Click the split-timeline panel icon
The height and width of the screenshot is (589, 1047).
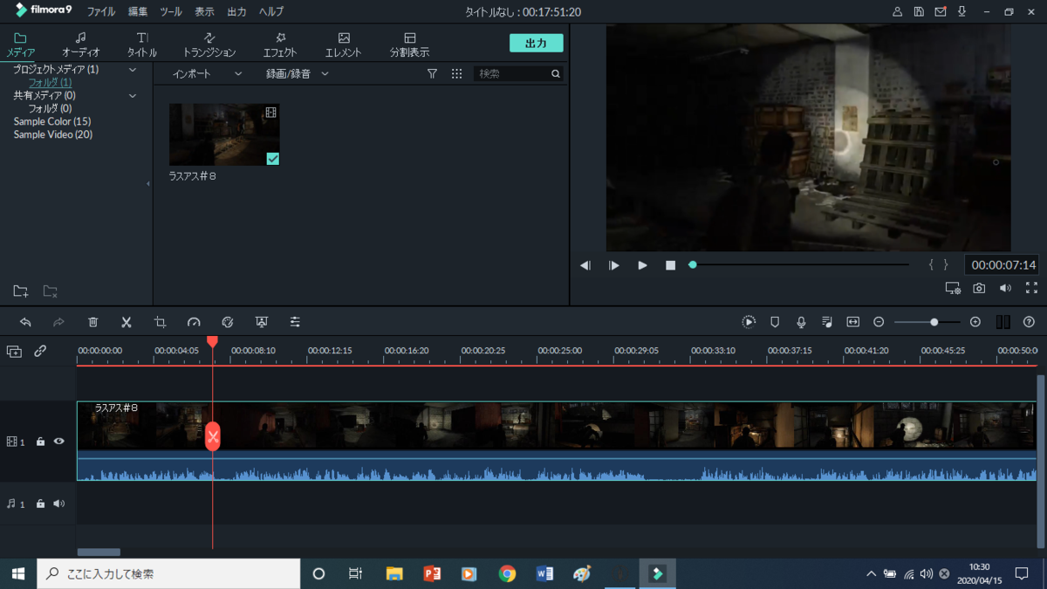[x=1003, y=322]
